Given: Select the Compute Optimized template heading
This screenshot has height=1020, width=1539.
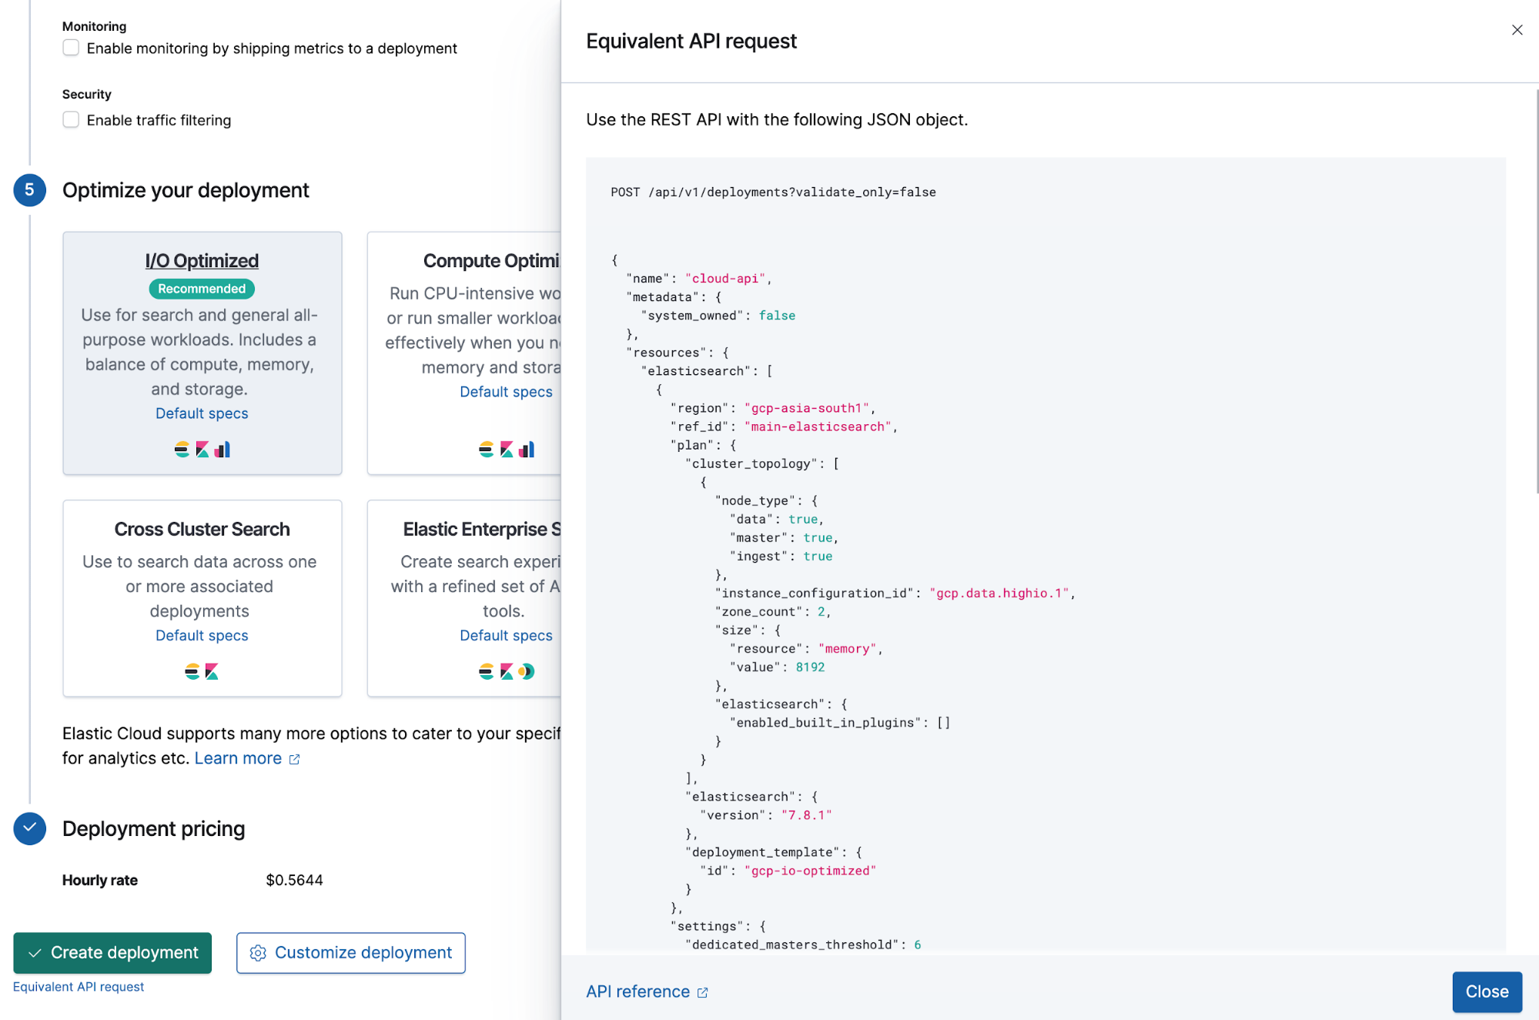Looking at the screenshot, I should pos(491,261).
